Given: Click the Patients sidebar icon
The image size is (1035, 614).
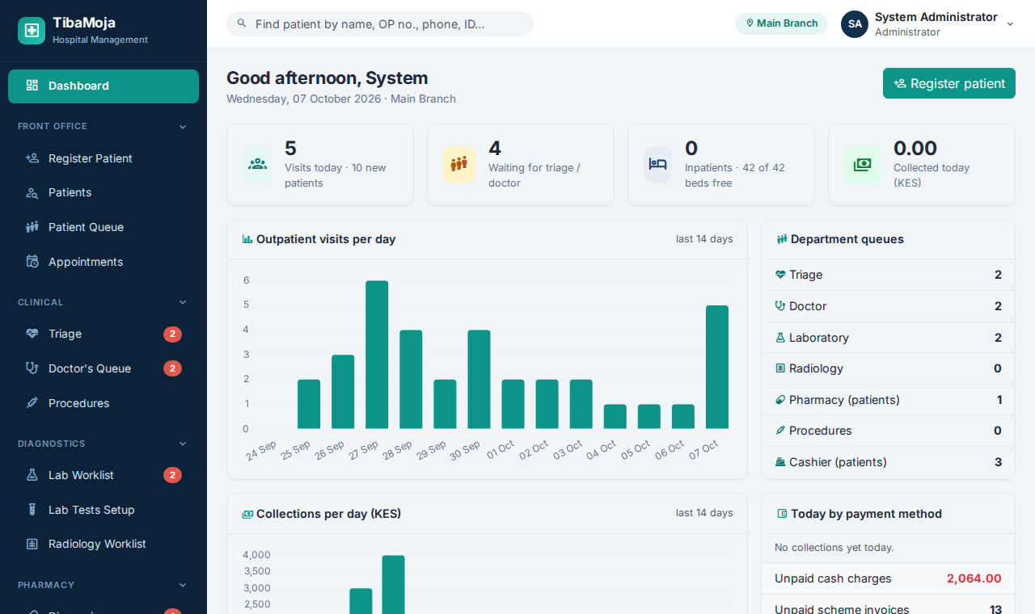Looking at the screenshot, I should click(32, 192).
